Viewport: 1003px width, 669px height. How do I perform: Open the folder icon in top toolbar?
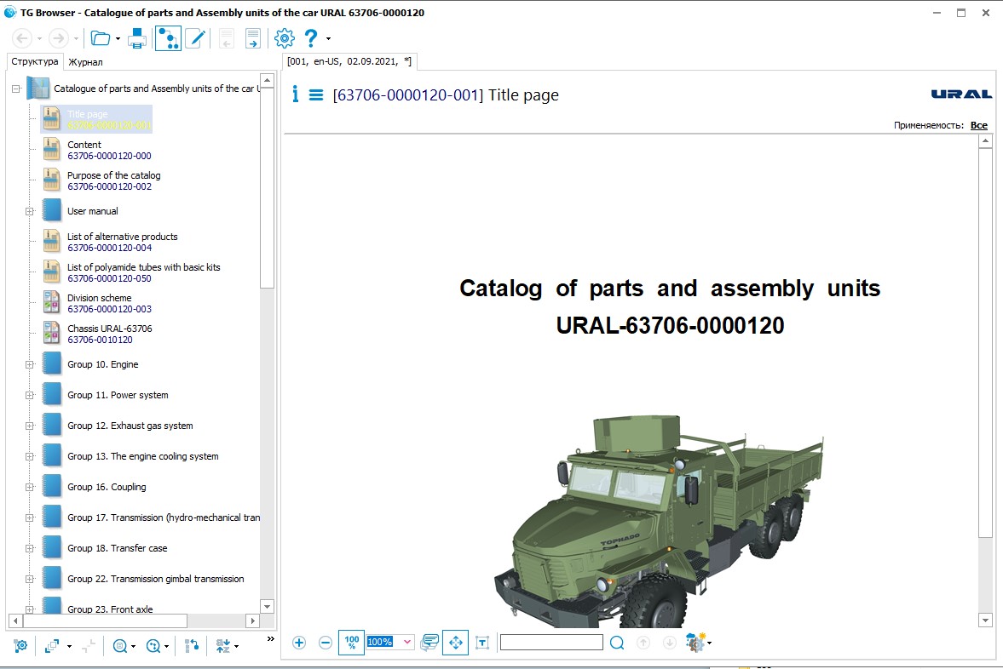[101, 38]
